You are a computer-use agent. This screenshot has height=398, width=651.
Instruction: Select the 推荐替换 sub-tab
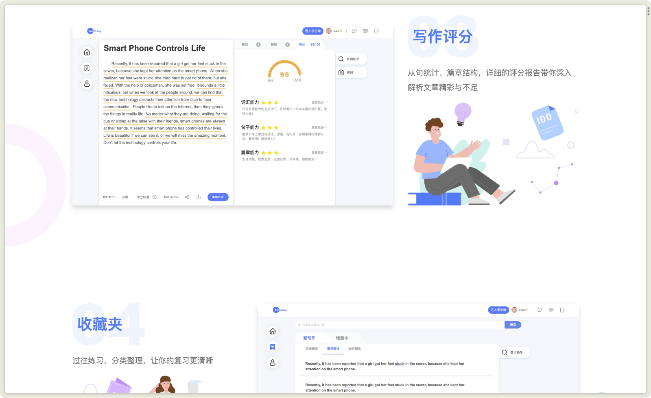pyautogui.click(x=333, y=349)
